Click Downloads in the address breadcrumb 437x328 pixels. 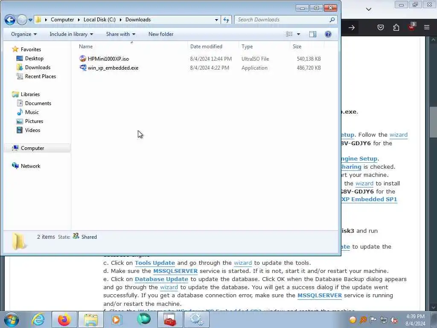[x=138, y=20]
